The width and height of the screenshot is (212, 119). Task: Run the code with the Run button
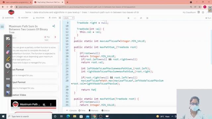coord(208,18)
